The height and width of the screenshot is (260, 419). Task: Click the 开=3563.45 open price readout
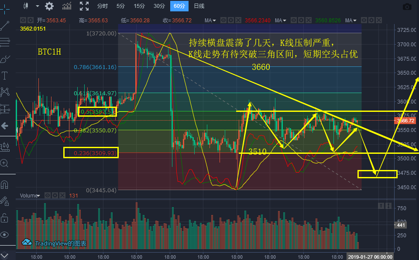52,21
